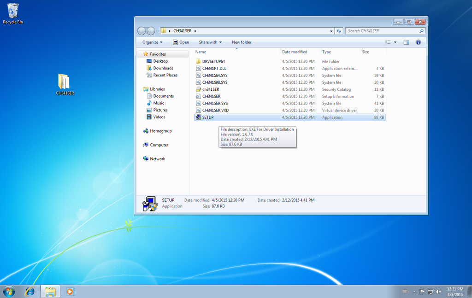
Task: Expand the address bar history dropdown
Action: [331, 31]
